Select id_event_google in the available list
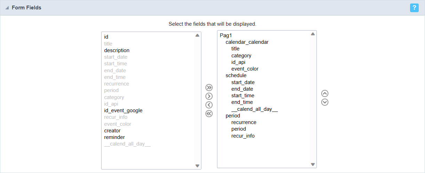The width and height of the screenshot is (425, 173). [123, 110]
